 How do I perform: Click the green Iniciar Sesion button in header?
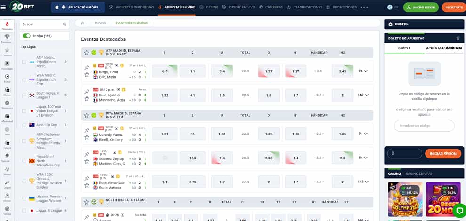[x=421, y=8]
